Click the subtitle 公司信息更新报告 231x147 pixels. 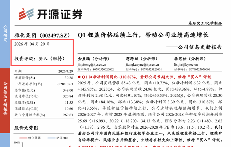point(200,47)
